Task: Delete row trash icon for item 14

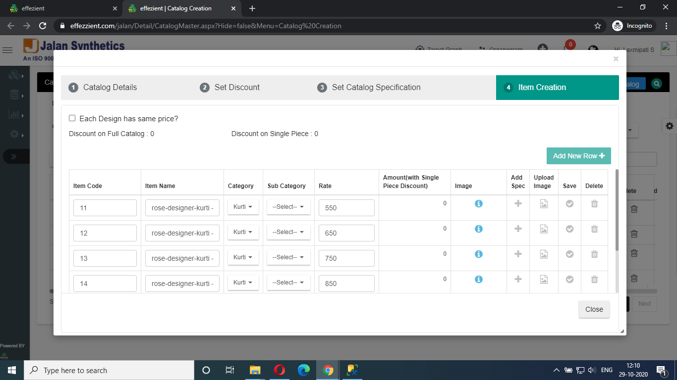Action: (x=594, y=279)
